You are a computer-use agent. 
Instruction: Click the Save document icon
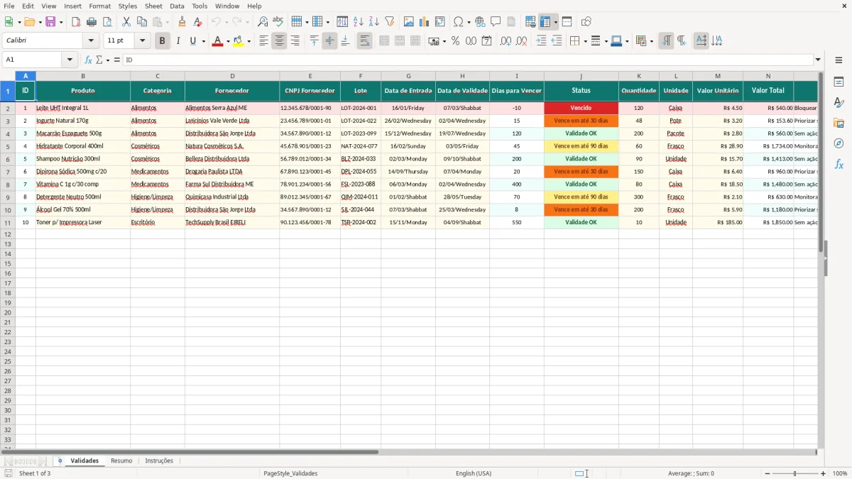50,22
